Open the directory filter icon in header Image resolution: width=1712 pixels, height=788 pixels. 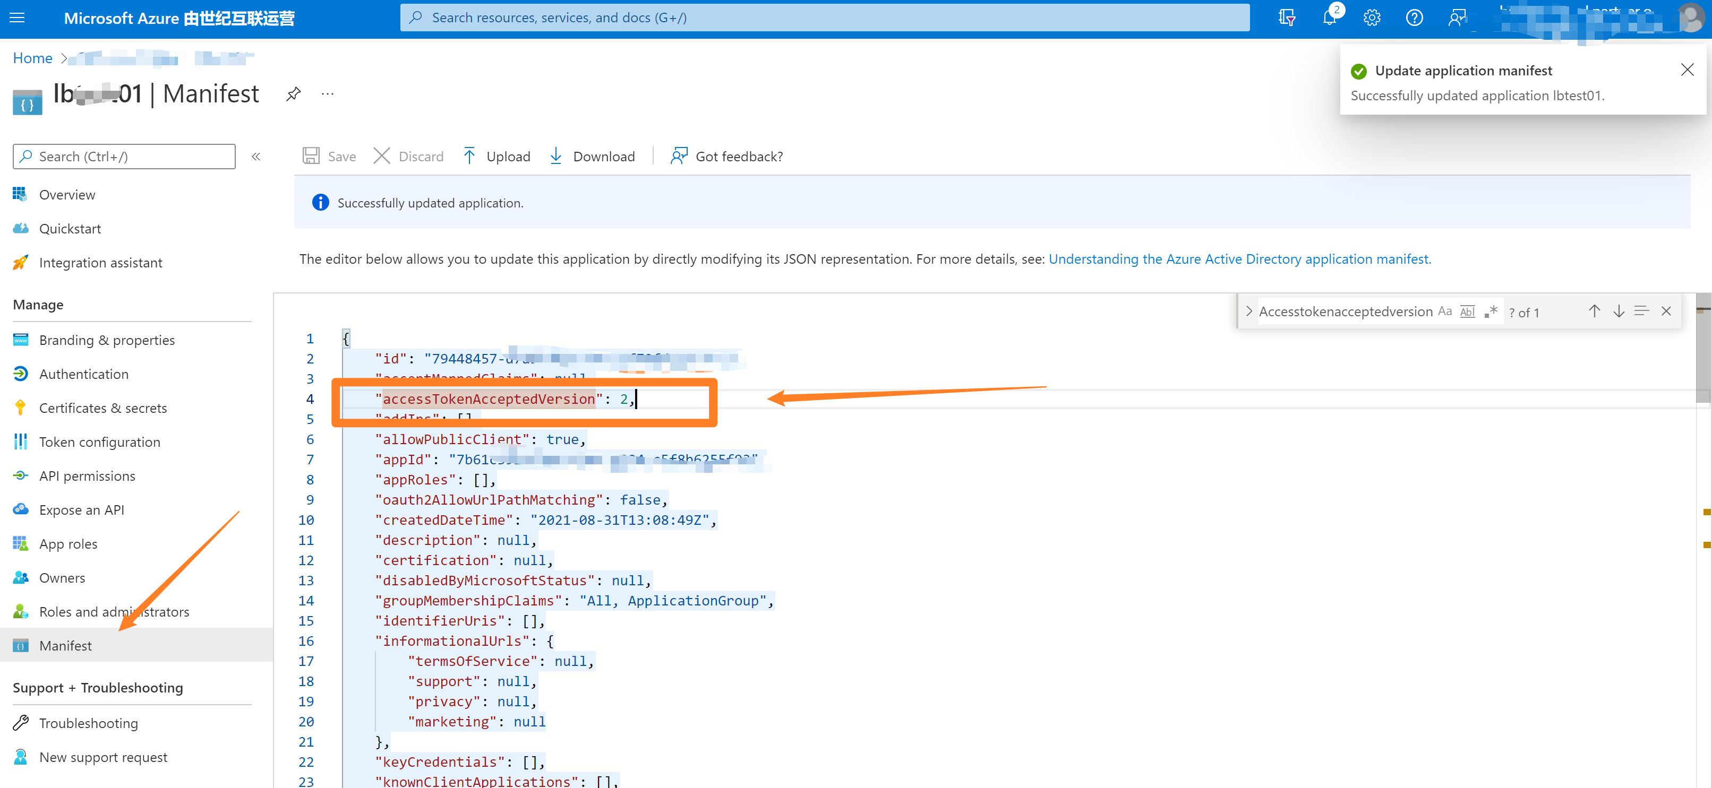point(1287,18)
